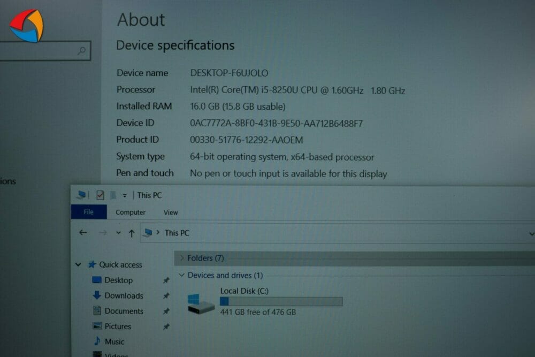
Task: Click the 441 GB free of 476 GB text
Action: click(x=258, y=312)
